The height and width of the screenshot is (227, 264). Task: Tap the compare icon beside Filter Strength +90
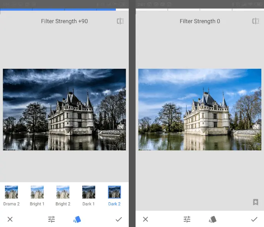point(120,21)
